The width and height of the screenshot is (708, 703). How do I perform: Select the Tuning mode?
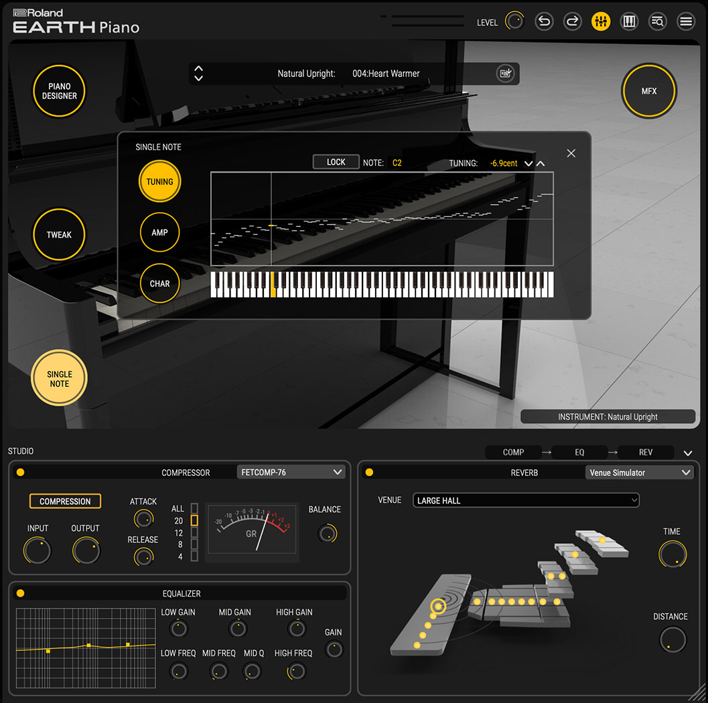point(160,181)
